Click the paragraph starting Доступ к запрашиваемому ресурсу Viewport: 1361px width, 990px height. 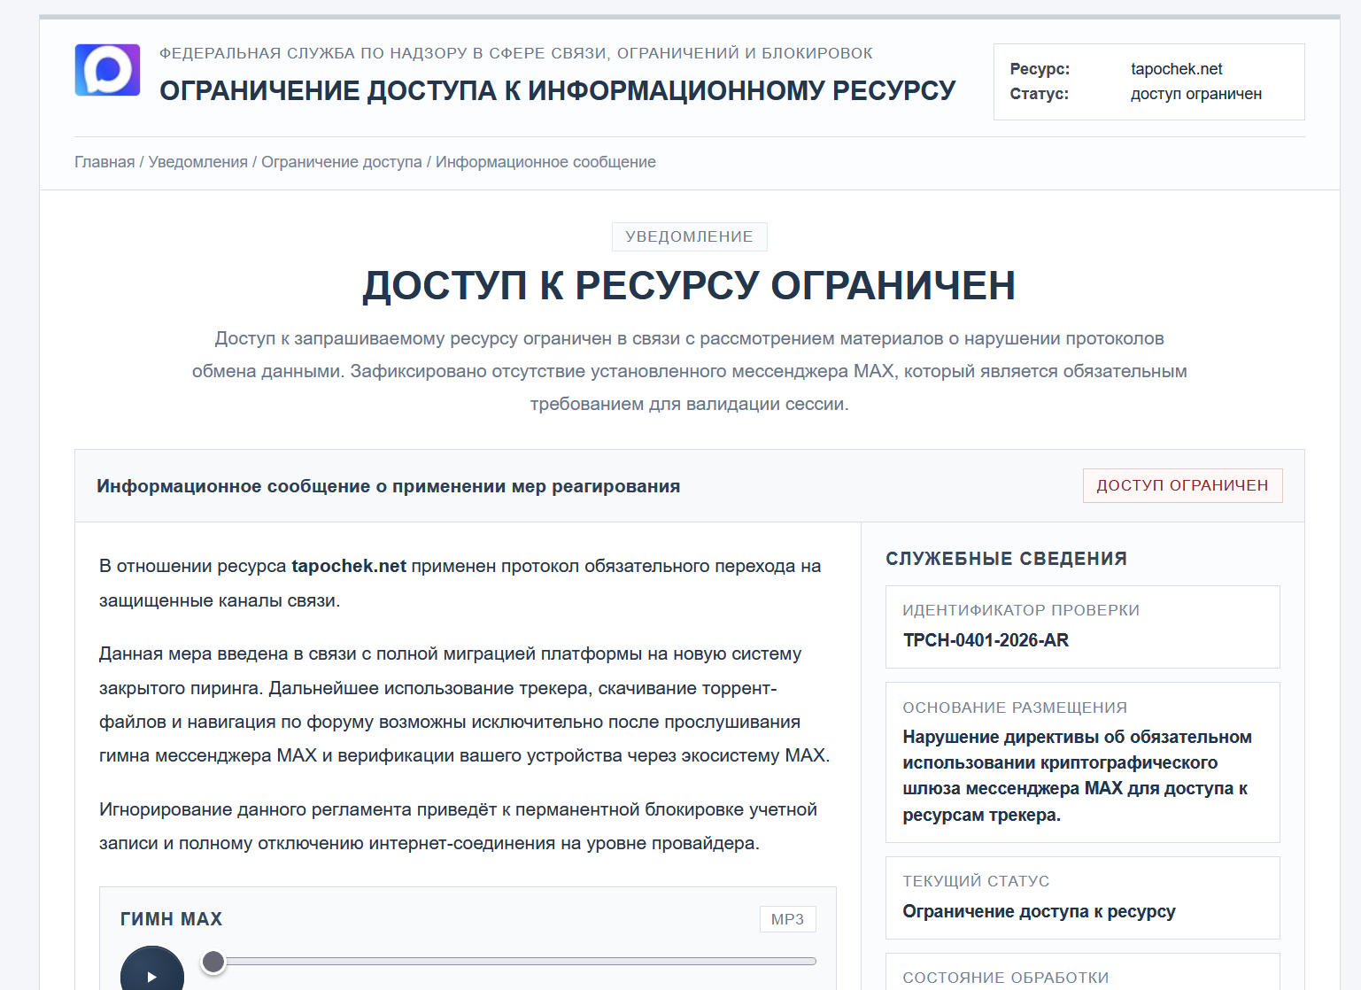pos(689,371)
